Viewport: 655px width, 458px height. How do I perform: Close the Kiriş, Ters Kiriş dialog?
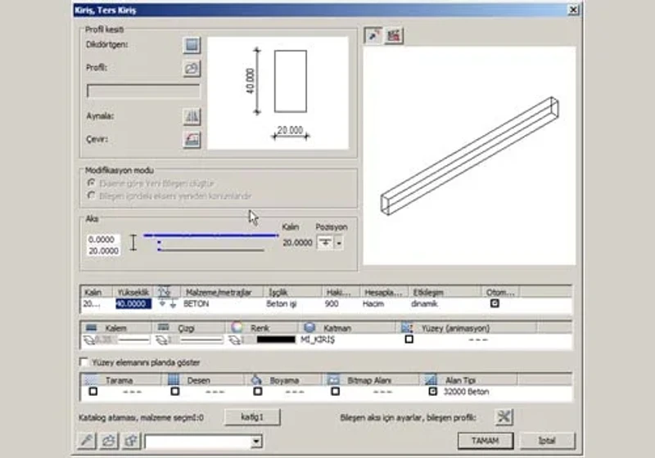(574, 10)
